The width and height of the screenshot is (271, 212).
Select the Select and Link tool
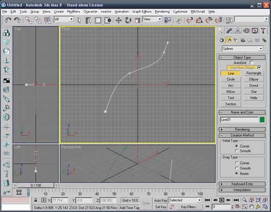(29, 20)
